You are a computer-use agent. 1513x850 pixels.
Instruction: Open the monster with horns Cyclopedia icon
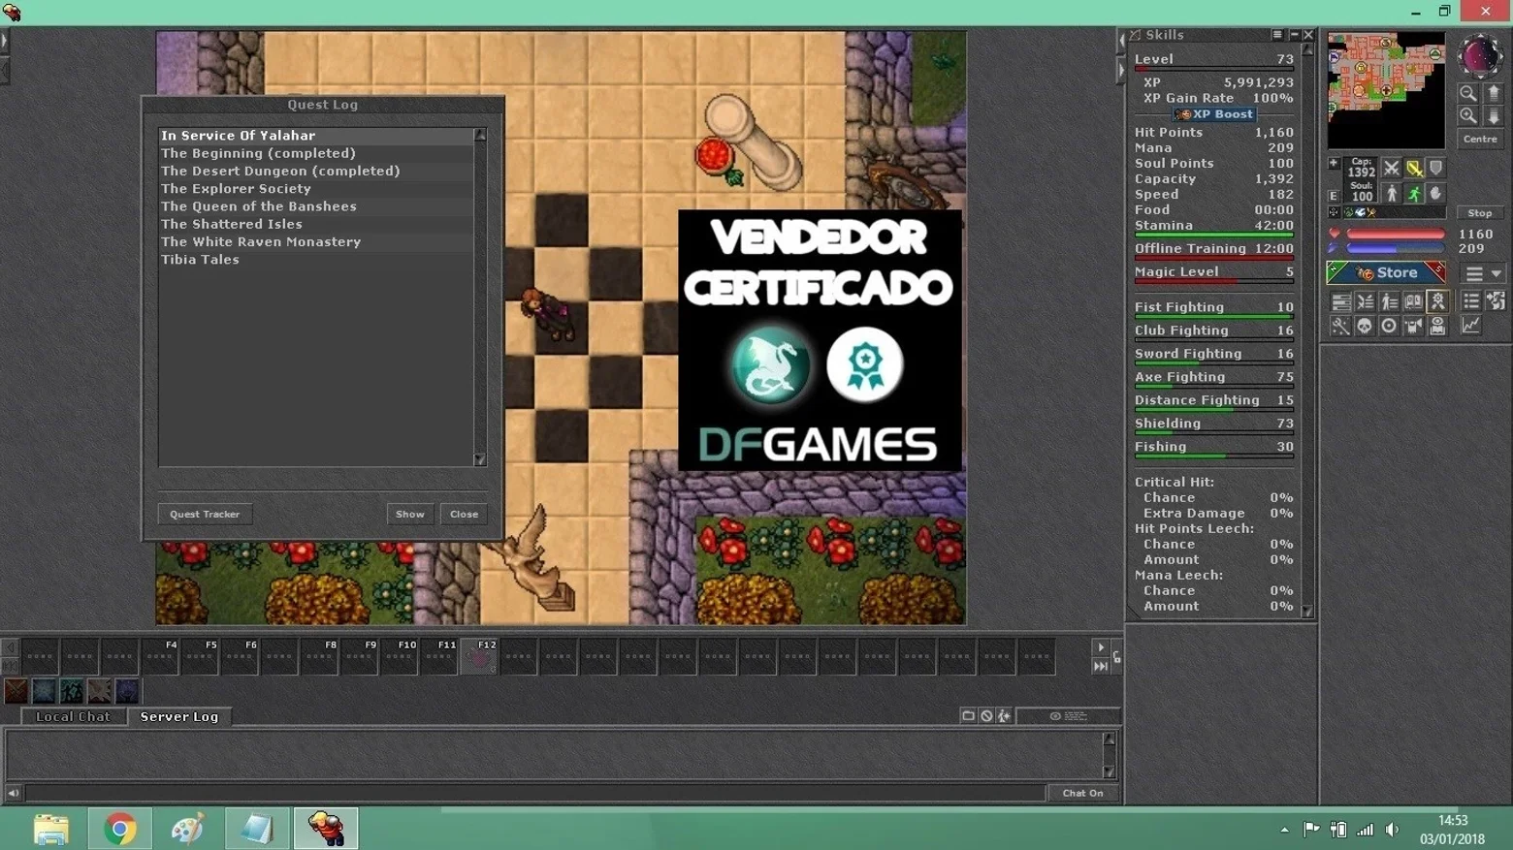(x=1413, y=326)
